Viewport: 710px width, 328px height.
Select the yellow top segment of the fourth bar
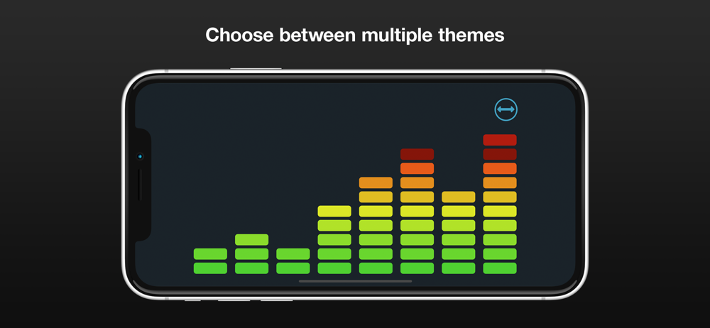click(334, 211)
